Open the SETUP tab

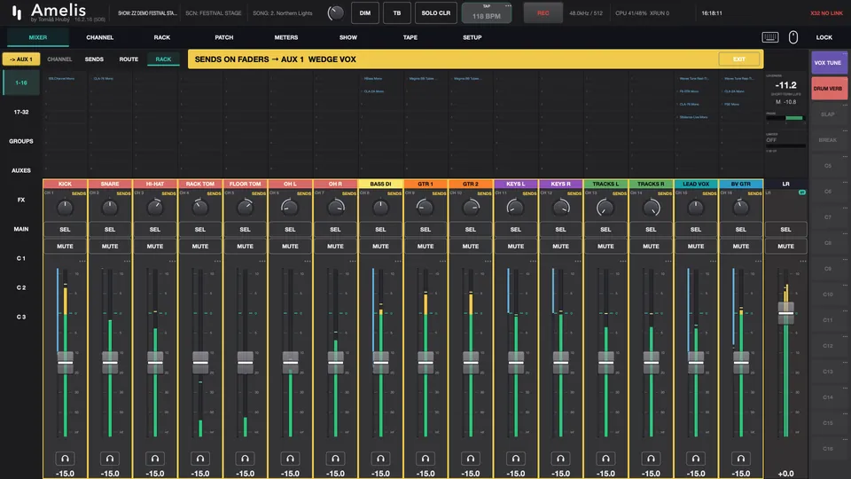tap(472, 37)
